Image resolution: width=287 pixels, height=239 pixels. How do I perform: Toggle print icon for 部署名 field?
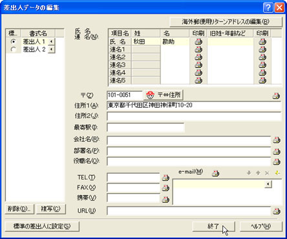pyautogui.click(x=277, y=151)
